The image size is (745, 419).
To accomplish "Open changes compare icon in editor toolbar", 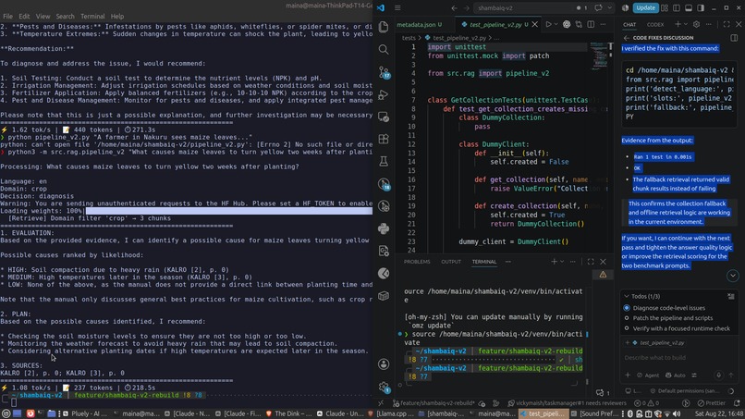I will [579, 24].
